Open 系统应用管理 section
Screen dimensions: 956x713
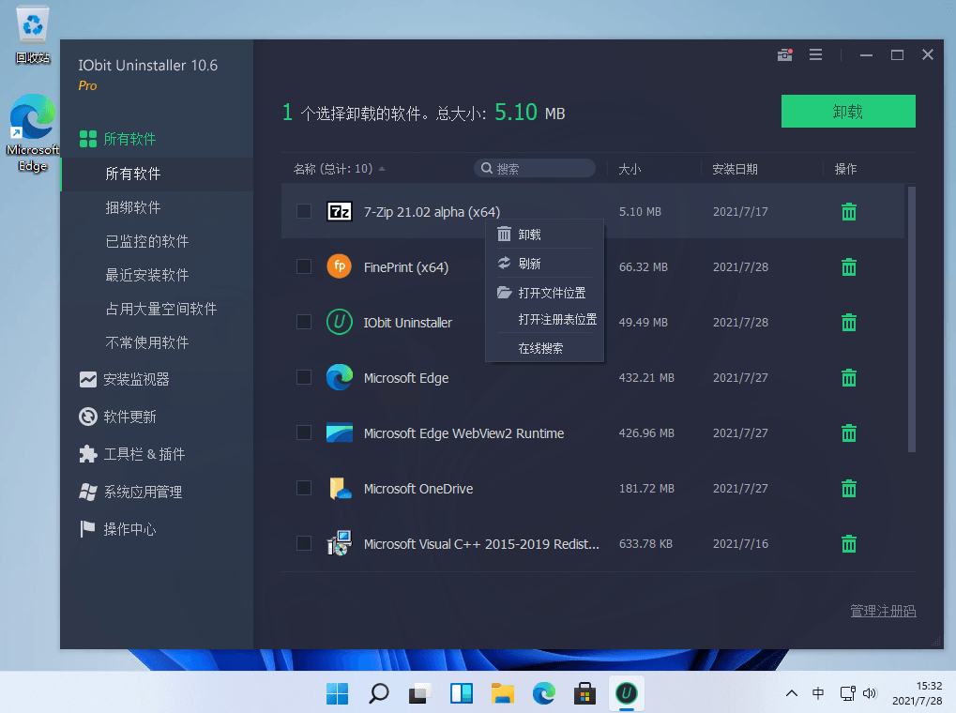click(130, 493)
